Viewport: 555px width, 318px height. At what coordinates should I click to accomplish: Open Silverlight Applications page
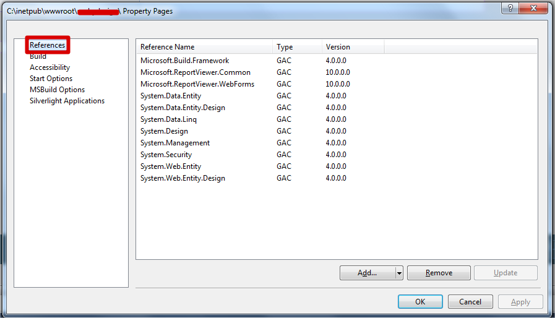tap(67, 101)
